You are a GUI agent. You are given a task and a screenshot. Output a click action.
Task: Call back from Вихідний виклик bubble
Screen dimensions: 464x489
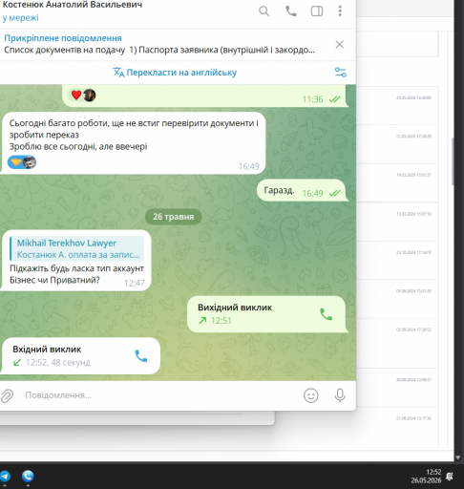click(x=326, y=314)
